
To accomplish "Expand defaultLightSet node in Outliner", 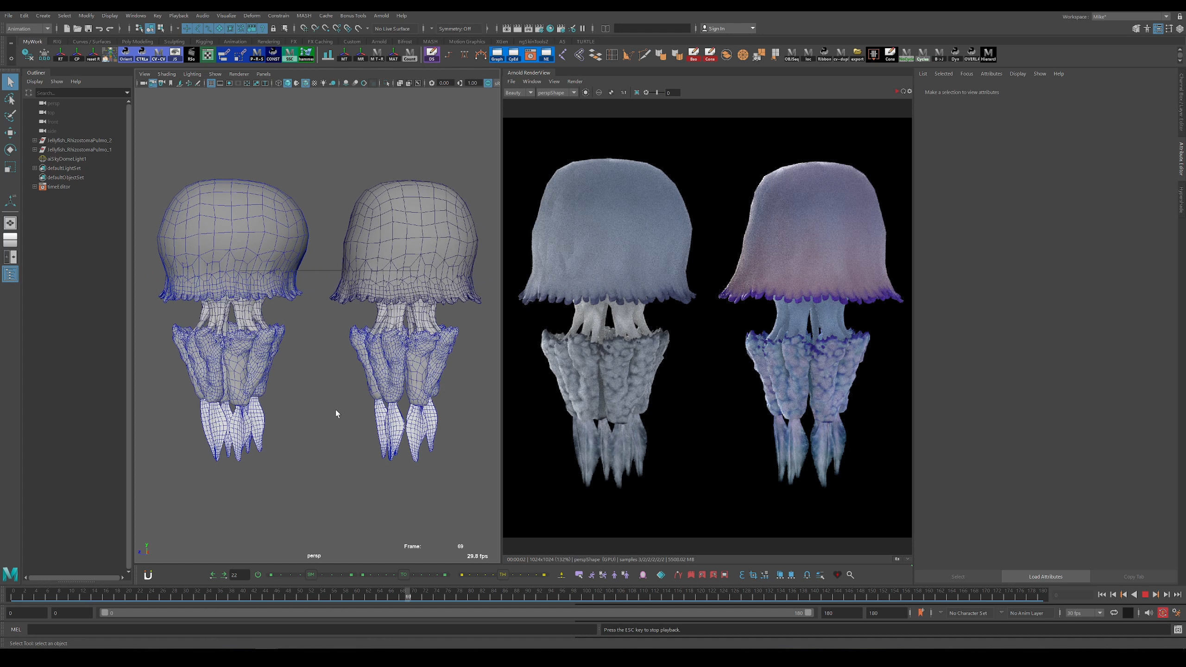I will point(35,168).
